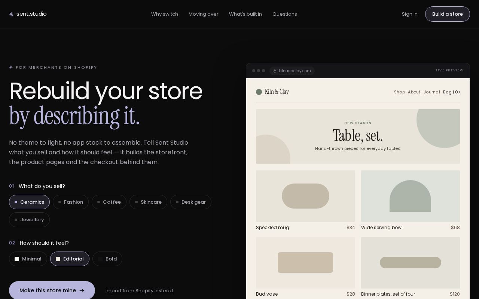The image size is (479, 299).
Task: Open the sent.studio home logo
Action: pyautogui.click(x=28, y=14)
